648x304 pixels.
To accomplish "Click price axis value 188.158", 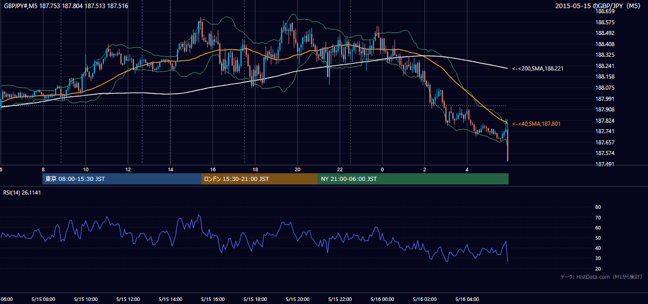I will point(604,77).
